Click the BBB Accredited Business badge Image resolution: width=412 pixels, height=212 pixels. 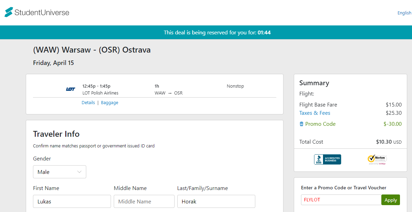tap(327, 159)
